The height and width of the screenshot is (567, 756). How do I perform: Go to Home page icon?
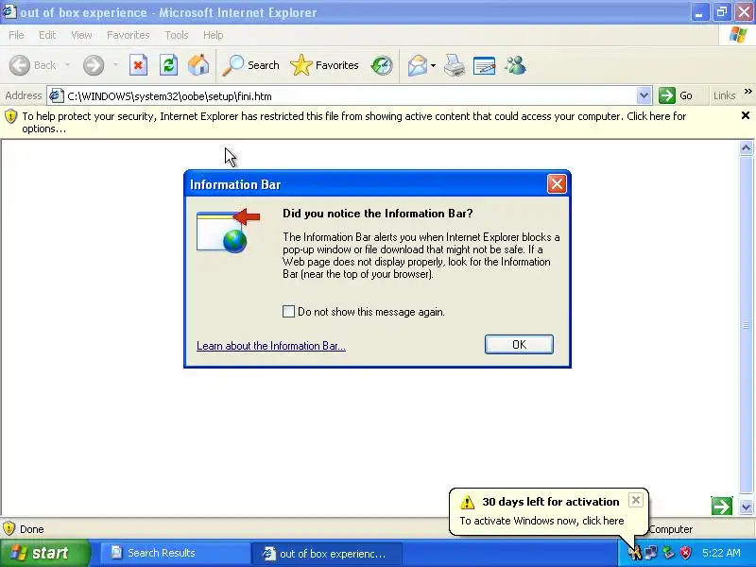point(198,65)
